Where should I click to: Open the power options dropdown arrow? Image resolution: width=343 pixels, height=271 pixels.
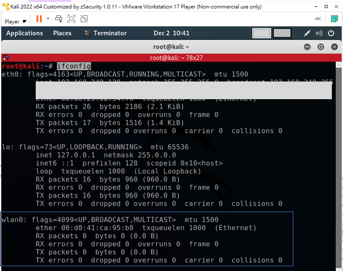click(48, 19)
